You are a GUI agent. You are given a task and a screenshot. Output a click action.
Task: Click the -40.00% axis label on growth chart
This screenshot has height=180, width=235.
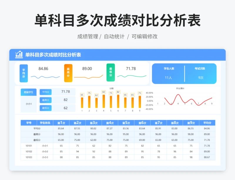[x=149, y=109]
